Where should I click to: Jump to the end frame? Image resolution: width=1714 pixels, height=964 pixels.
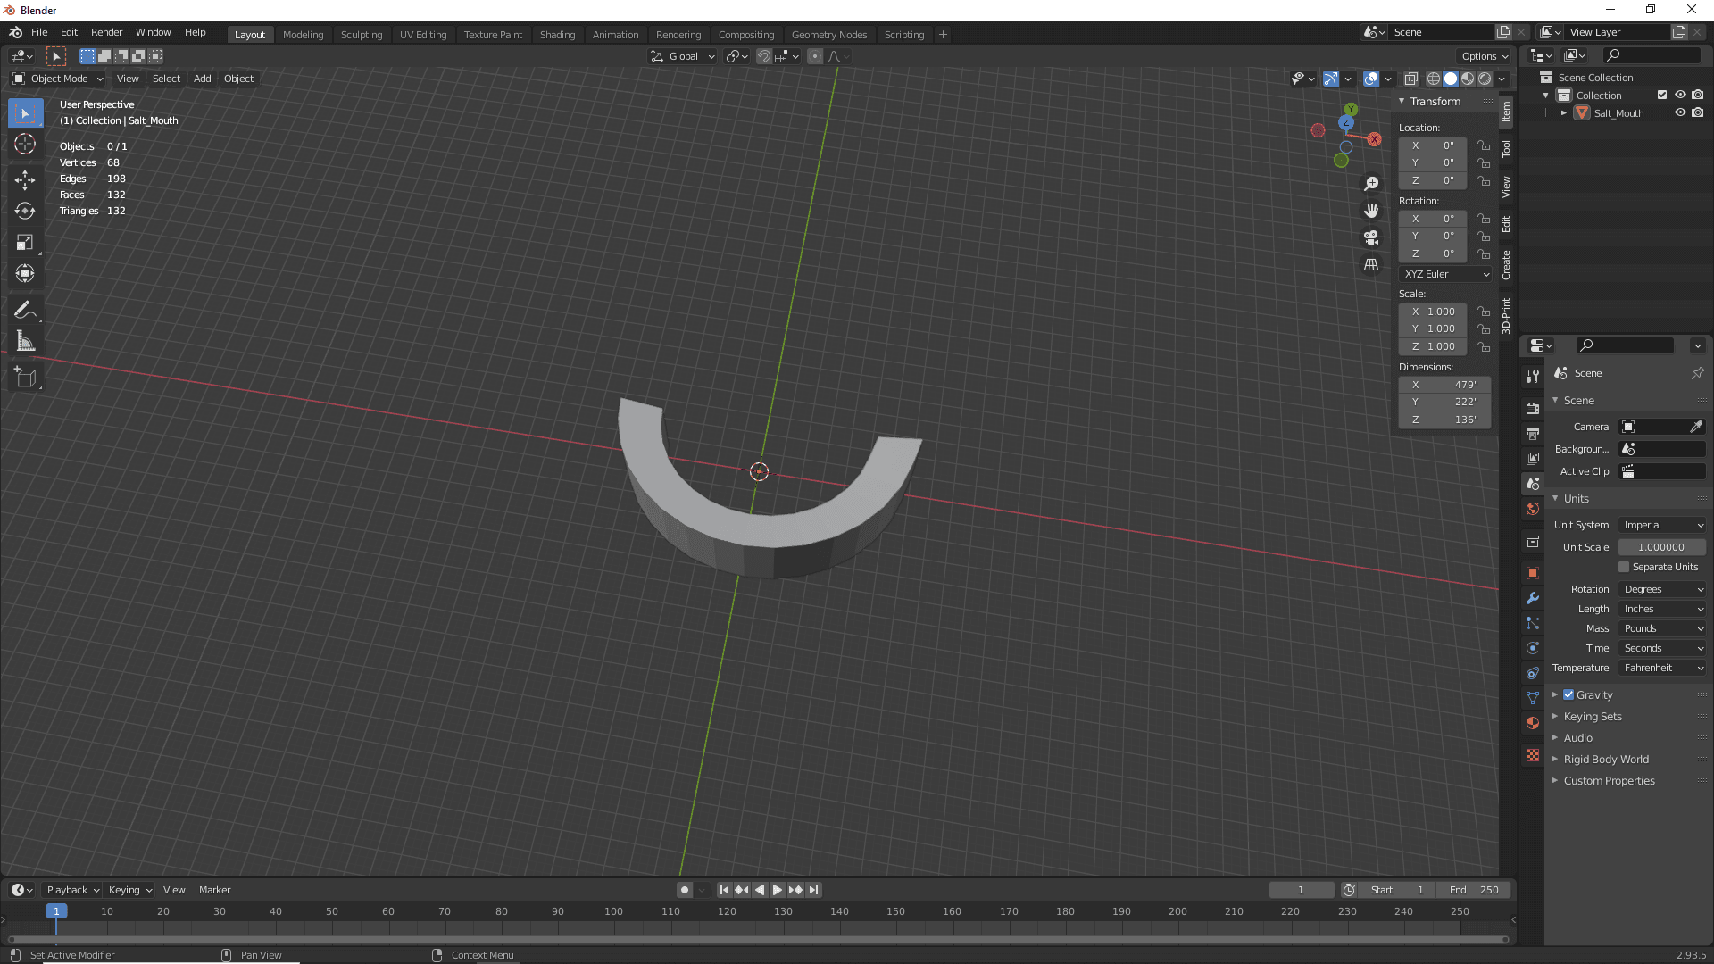click(x=813, y=890)
